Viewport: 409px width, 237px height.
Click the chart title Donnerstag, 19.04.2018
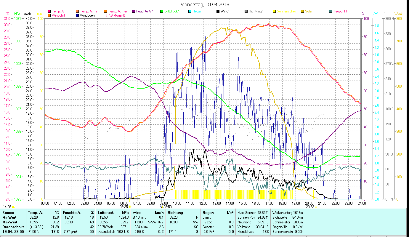point(204,5)
